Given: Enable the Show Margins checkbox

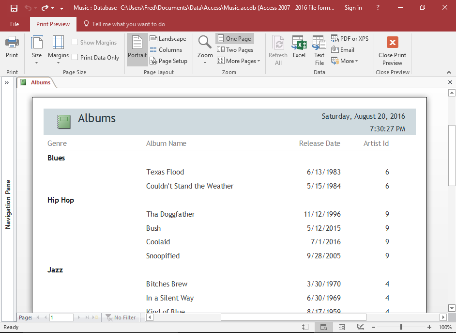Looking at the screenshot, I should click(74, 42).
